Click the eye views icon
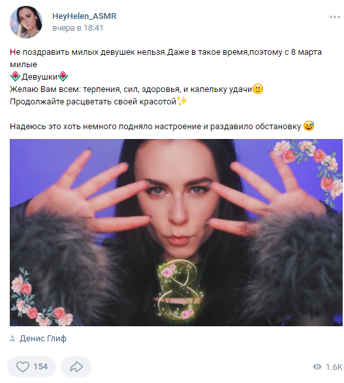Viewport: 344px width, 383px height. (317, 367)
